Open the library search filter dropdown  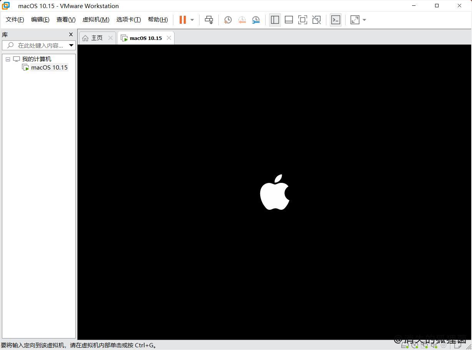pos(71,45)
